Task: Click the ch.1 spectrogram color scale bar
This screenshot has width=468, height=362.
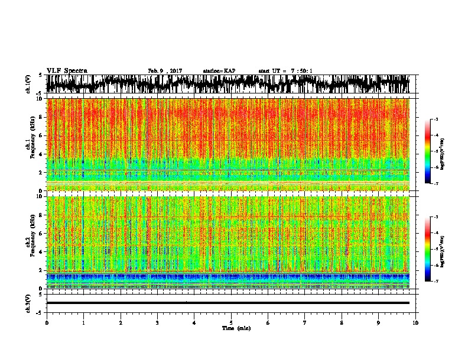Action: pos(427,151)
